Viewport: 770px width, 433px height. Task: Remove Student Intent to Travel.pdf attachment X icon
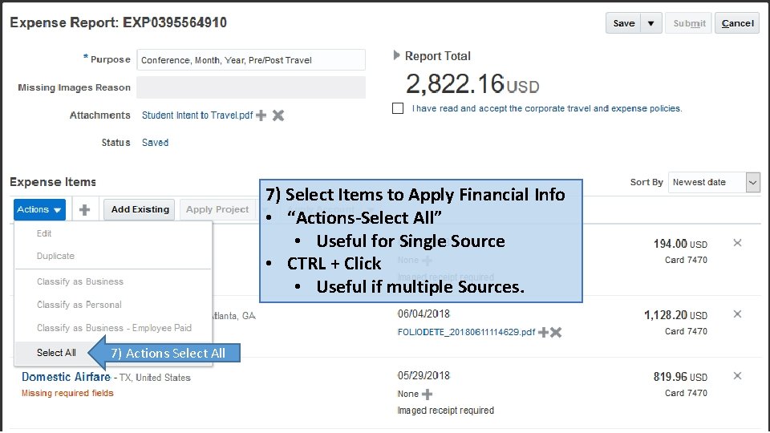pyautogui.click(x=278, y=115)
